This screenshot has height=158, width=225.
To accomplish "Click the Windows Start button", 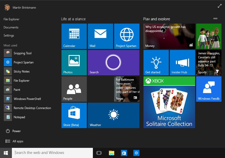I will pos(6,153).
